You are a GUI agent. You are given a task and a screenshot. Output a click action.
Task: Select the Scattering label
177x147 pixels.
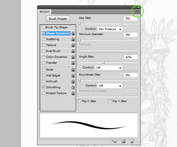[53, 39]
